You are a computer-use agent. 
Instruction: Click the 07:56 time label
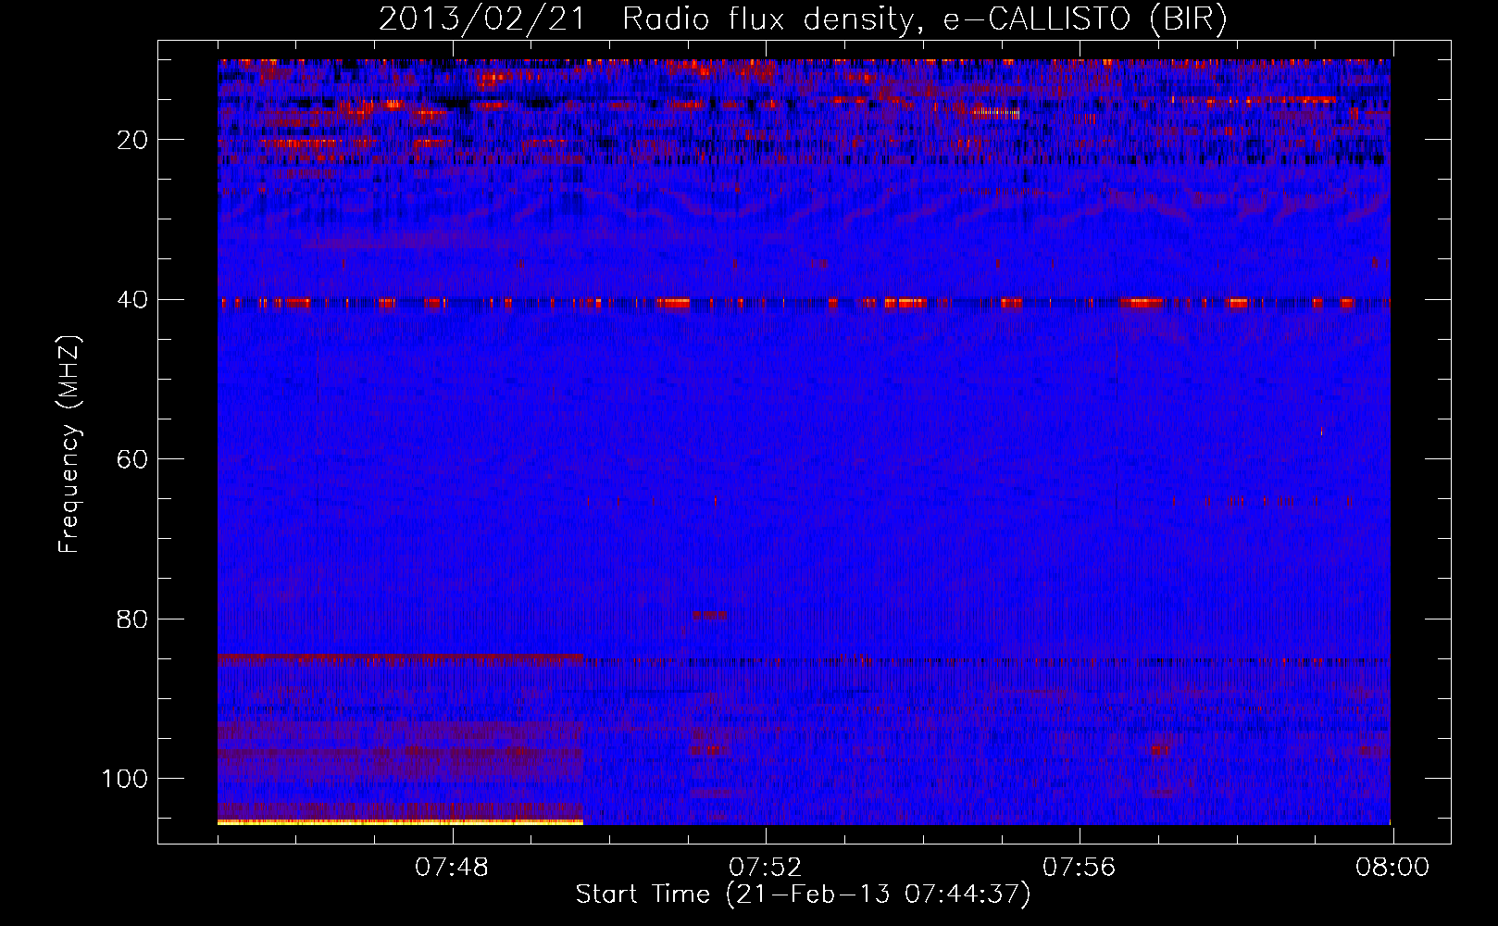(x=1080, y=868)
